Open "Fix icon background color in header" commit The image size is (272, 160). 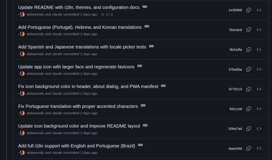pyautogui.click(x=88, y=87)
